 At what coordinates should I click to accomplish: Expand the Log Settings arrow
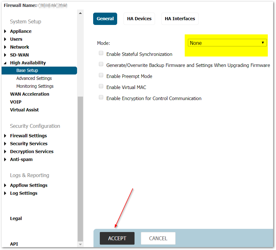click(5, 193)
